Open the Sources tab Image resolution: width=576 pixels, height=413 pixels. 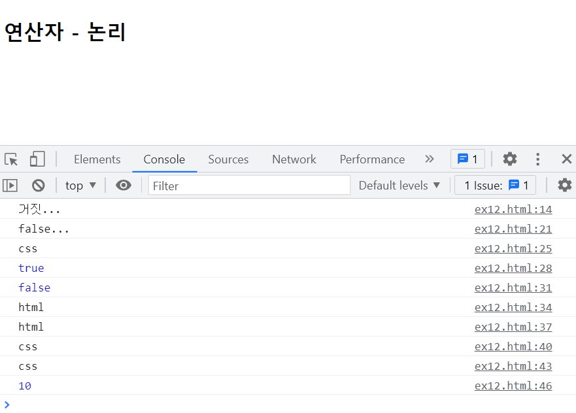[228, 159]
